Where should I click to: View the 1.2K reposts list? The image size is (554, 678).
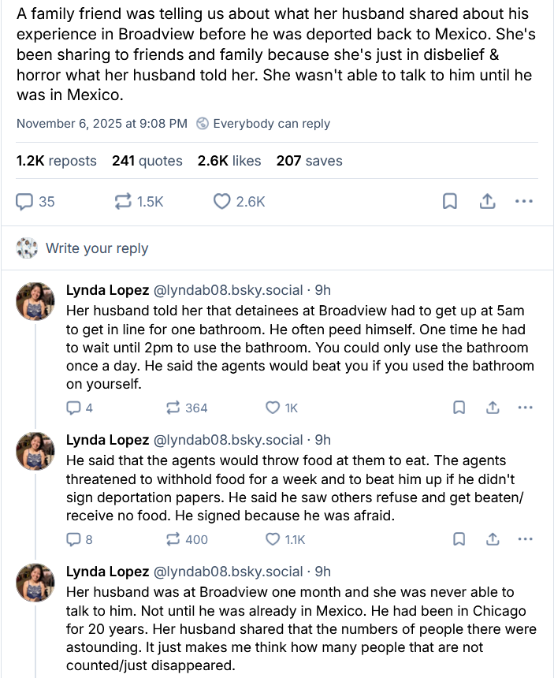56,161
